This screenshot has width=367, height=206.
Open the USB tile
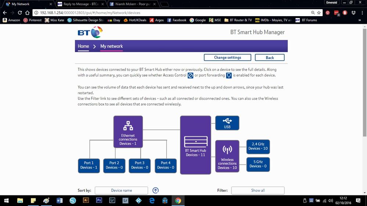227,123
